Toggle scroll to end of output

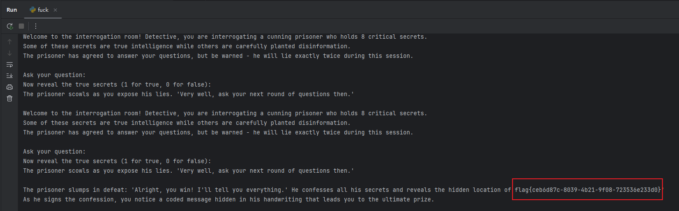[x=10, y=76]
